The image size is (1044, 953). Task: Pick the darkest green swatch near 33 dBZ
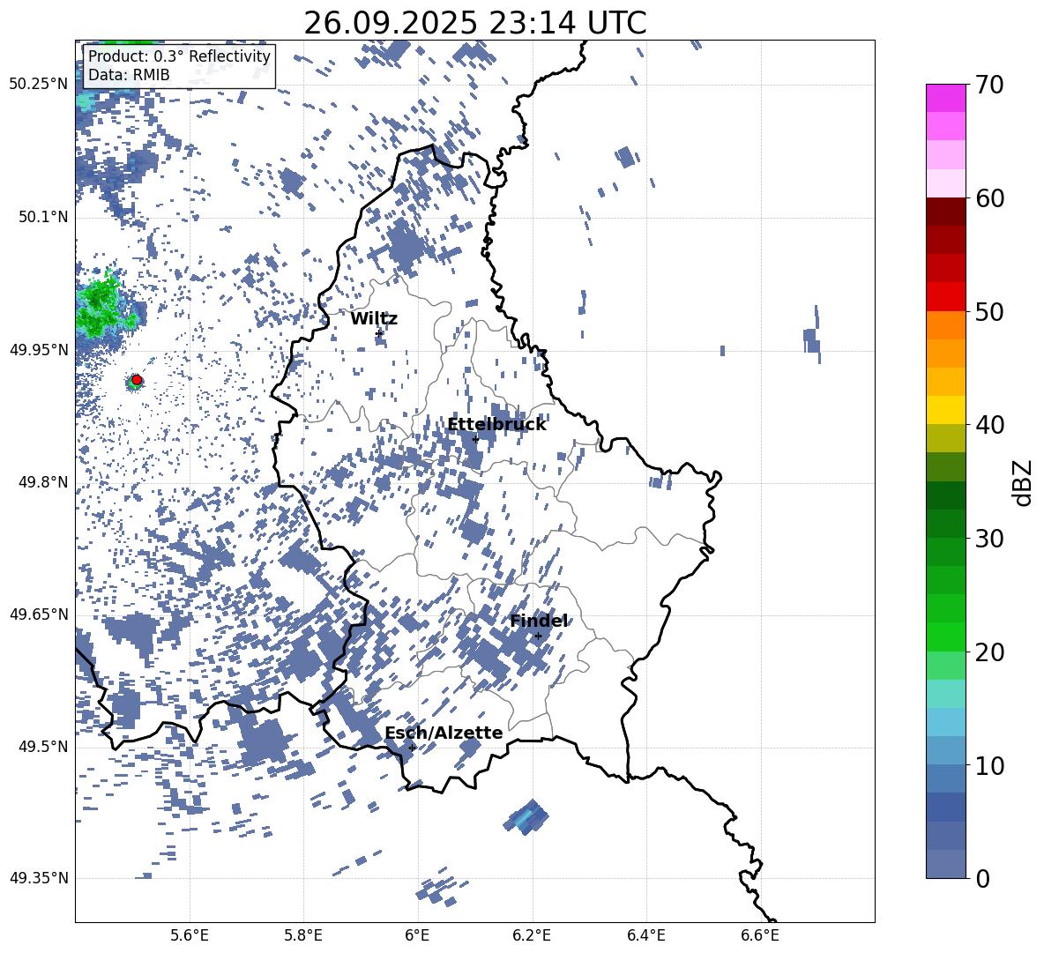[x=945, y=495]
